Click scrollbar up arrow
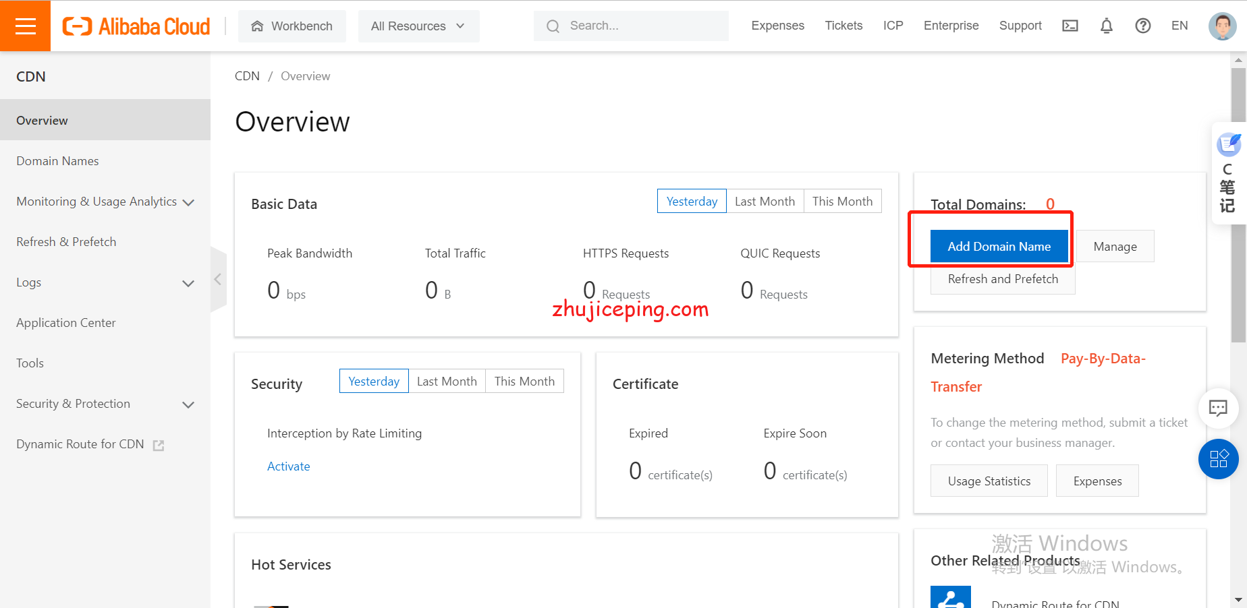 coord(1238,60)
